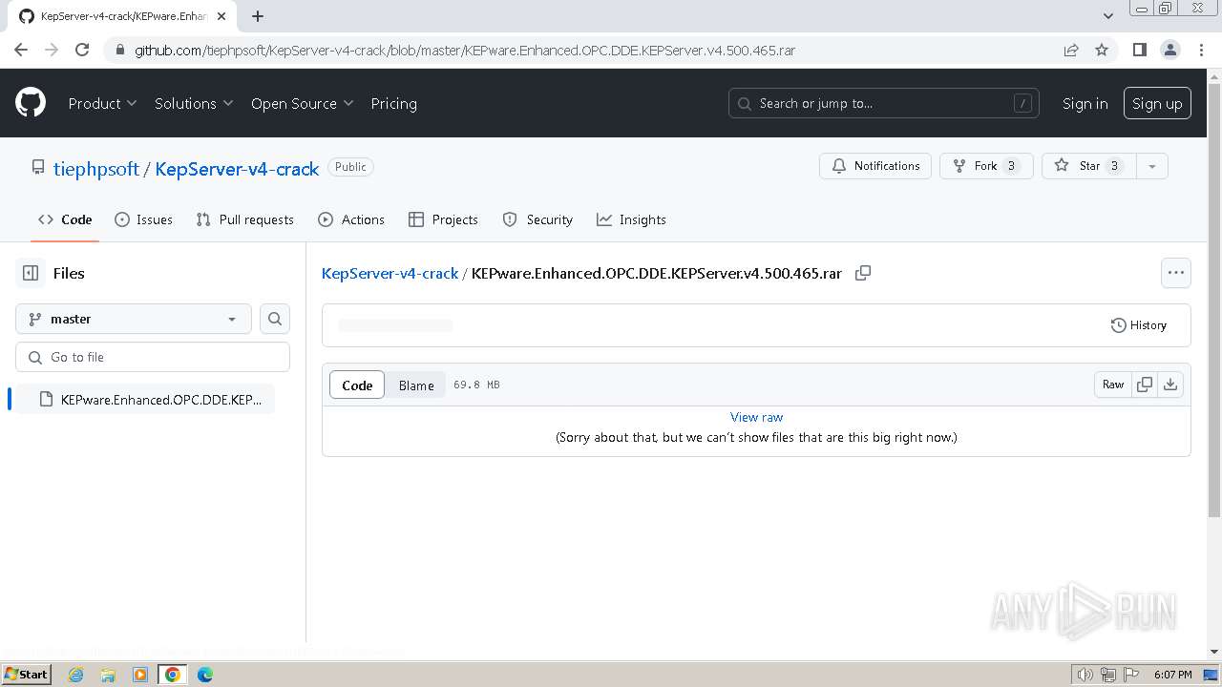This screenshot has height=687, width=1222.
Task: Collapse the Files tree side panel
Action: (31, 273)
